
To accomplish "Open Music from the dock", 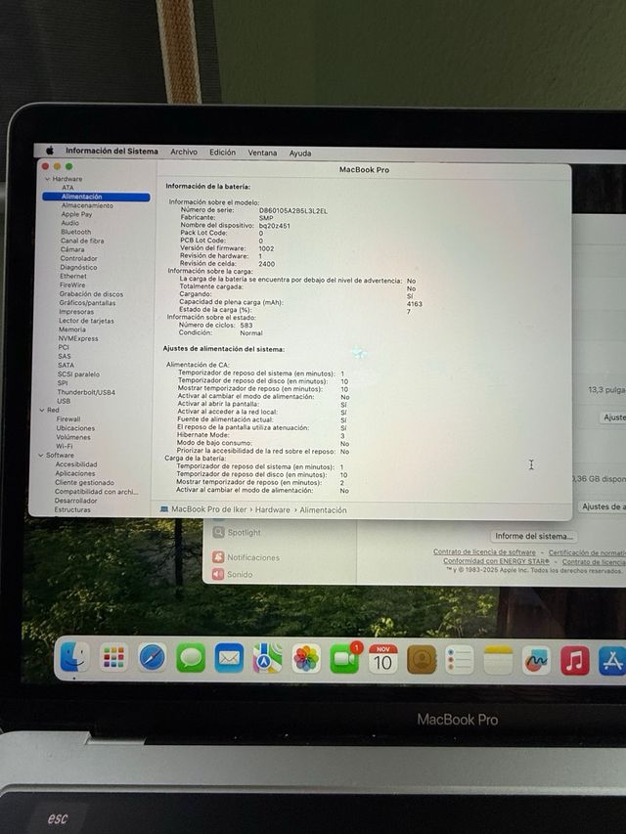I will [x=575, y=661].
